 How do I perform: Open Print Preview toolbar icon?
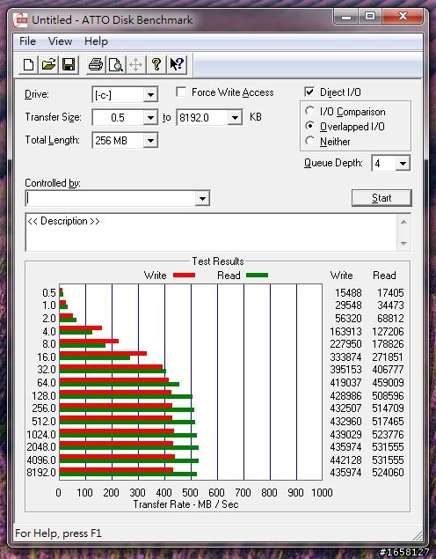[x=116, y=65]
